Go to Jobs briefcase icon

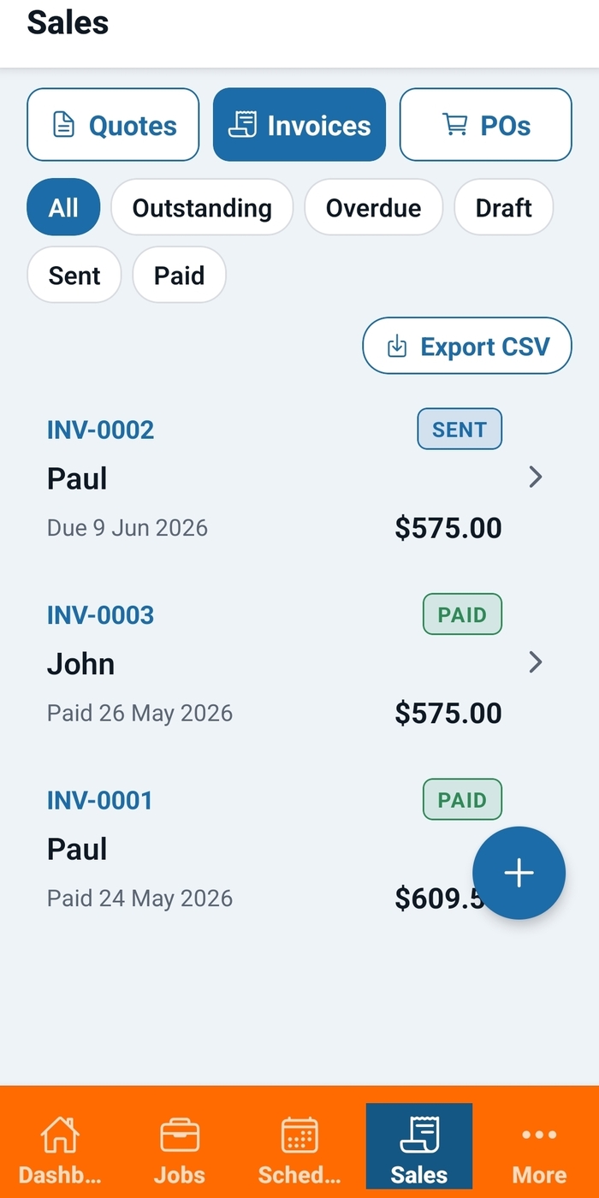point(180,1135)
